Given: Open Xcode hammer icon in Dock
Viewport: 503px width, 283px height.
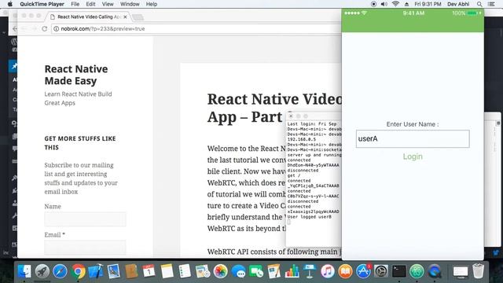Looking at the screenshot, I should pos(96,271).
